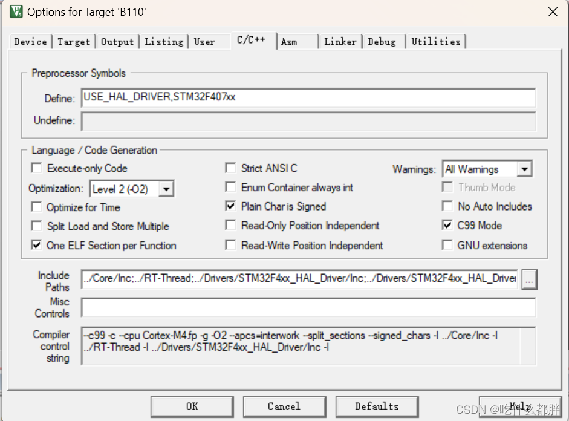Open the browse button for Include Paths
This screenshot has width=569, height=421.
(x=529, y=279)
